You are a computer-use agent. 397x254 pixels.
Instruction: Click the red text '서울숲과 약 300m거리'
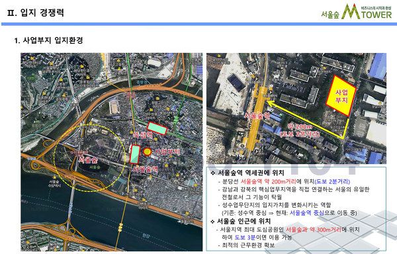314,230
